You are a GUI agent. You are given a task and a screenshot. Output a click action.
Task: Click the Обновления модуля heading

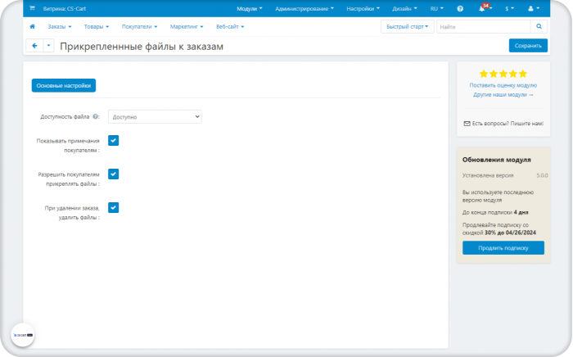pos(496,160)
